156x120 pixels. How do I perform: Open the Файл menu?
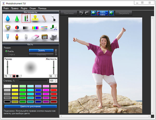(x=6, y=8)
